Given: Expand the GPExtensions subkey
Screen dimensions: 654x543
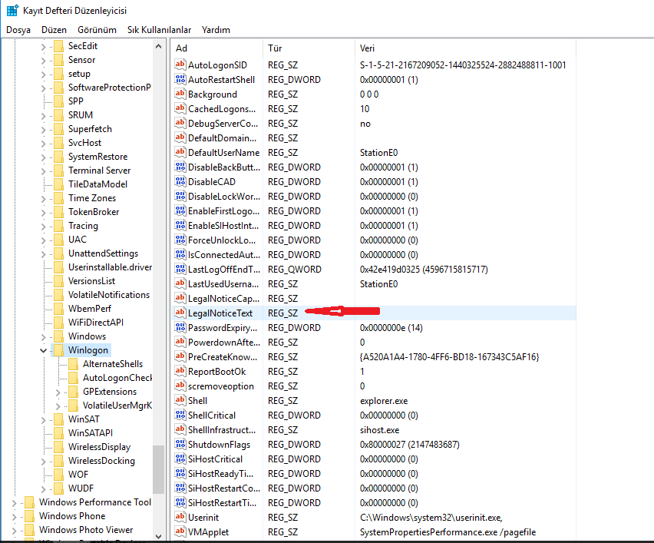Looking at the screenshot, I should point(58,392).
